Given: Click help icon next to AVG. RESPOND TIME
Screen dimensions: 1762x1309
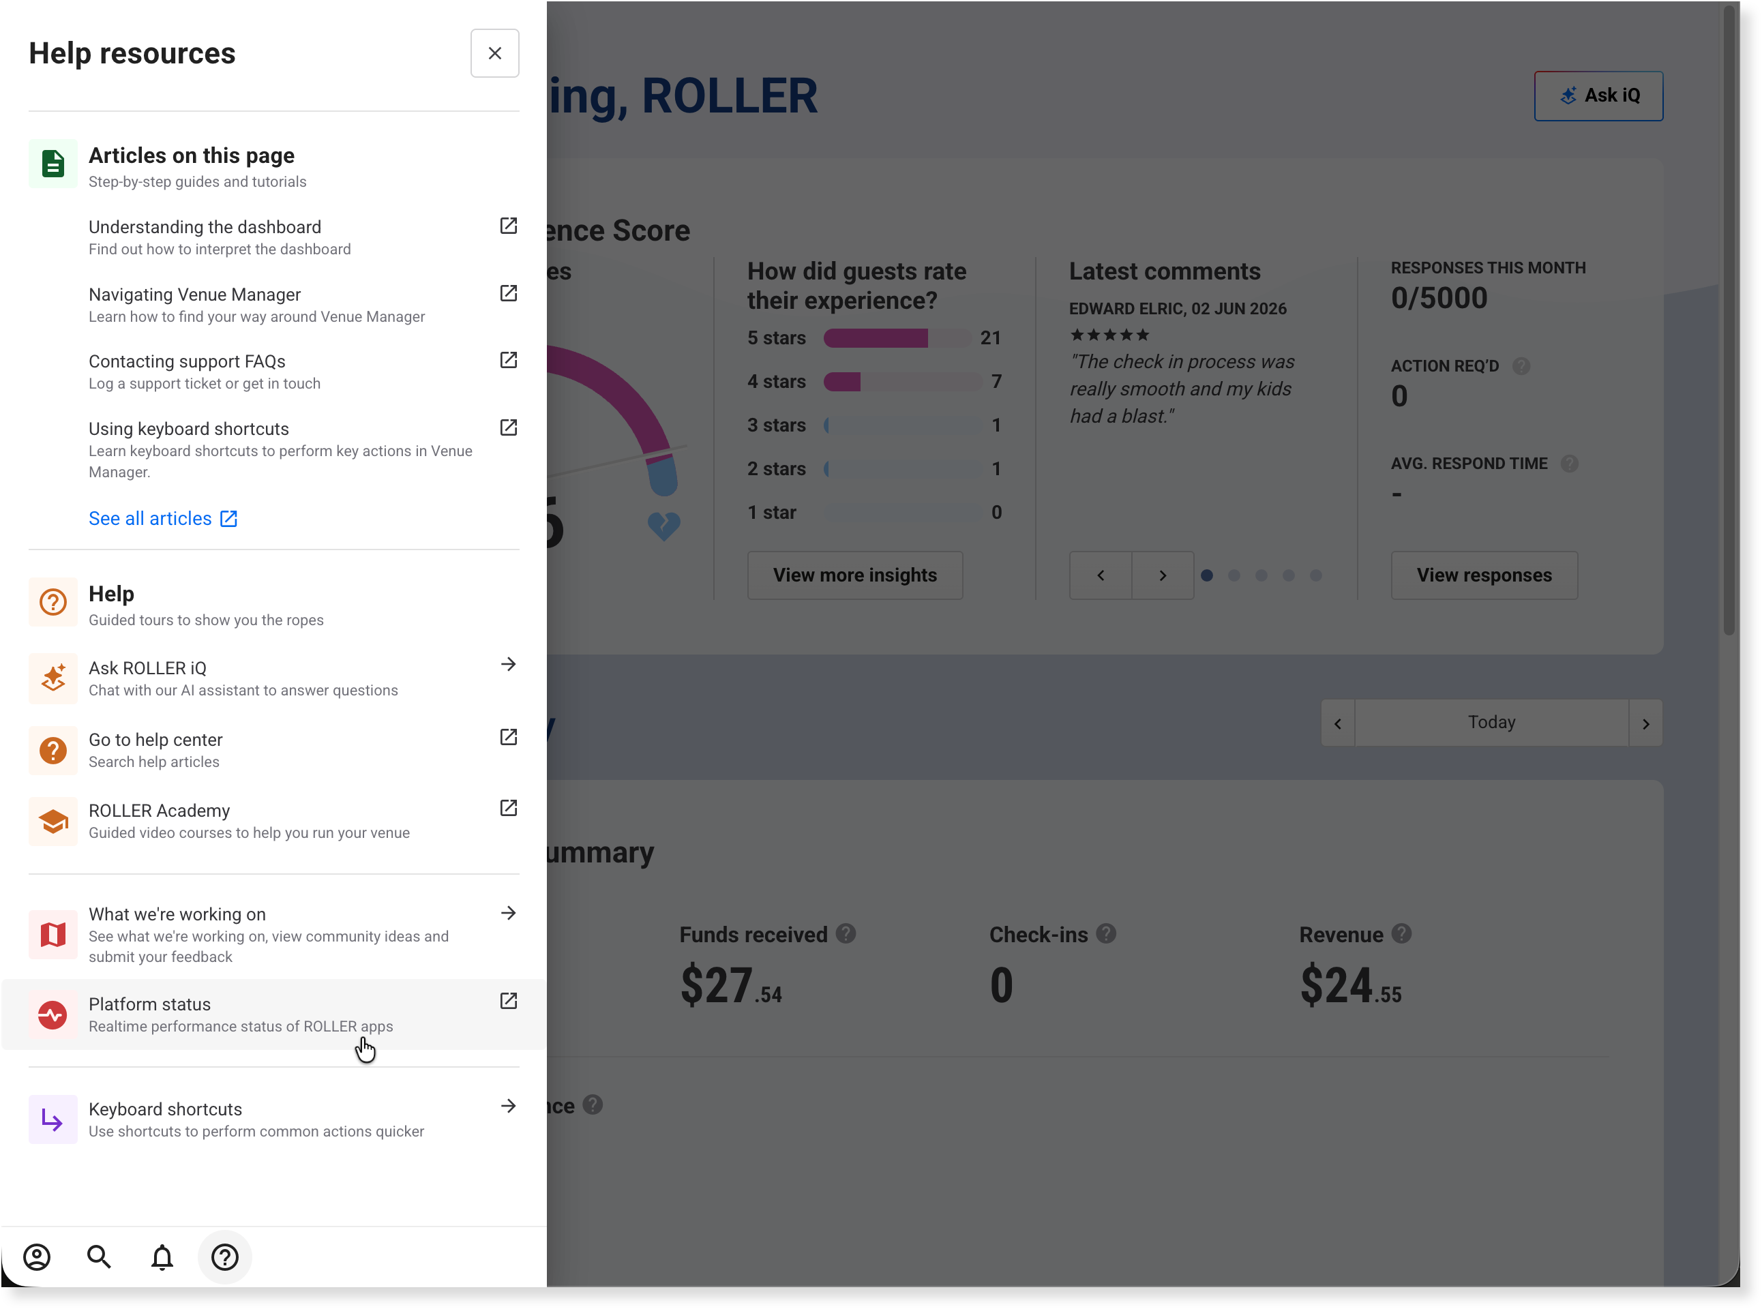Looking at the screenshot, I should (x=1568, y=464).
